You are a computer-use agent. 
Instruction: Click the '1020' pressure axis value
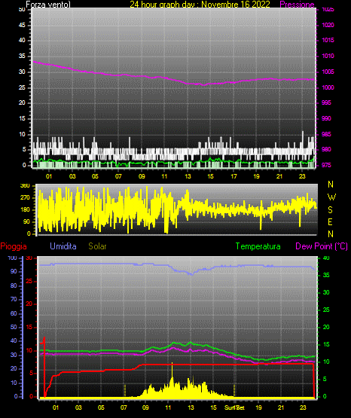pos(328,25)
